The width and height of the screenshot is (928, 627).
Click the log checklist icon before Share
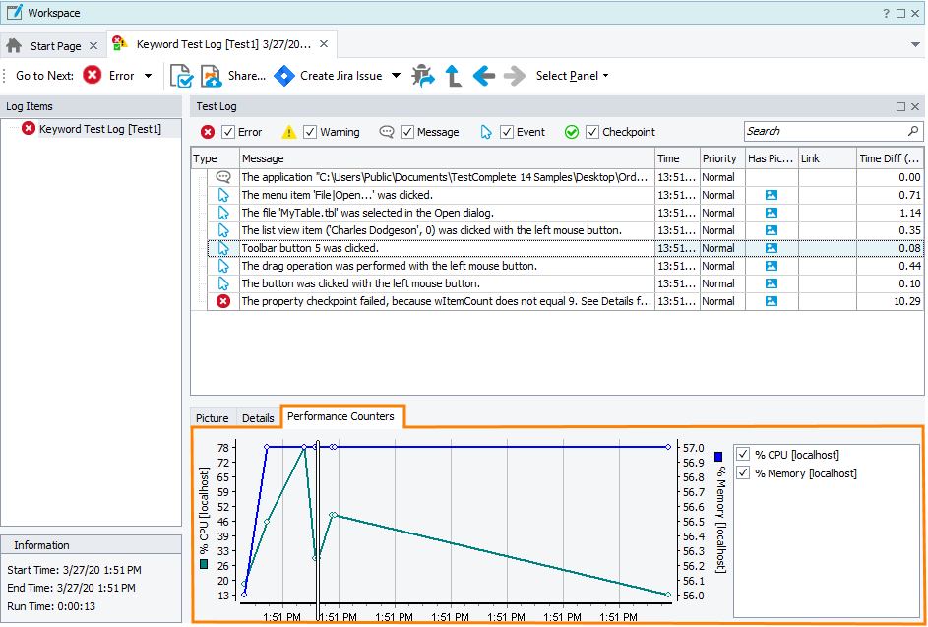click(x=181, y=76)
